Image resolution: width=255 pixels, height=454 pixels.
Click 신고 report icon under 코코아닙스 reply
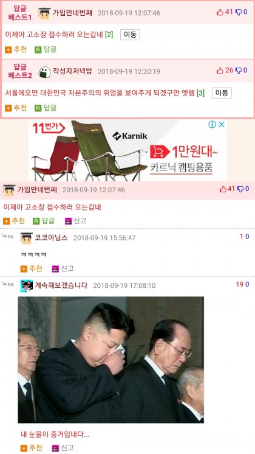point(55,269)
